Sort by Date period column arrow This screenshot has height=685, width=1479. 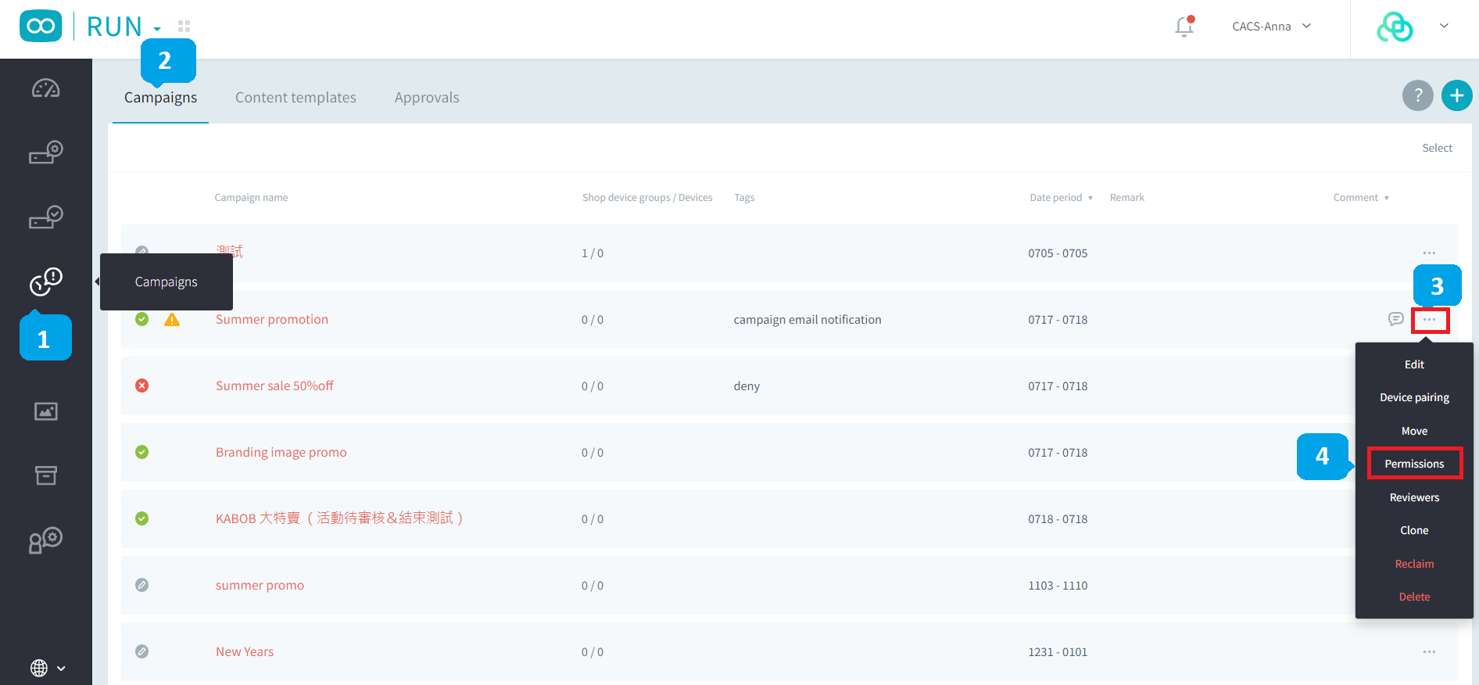(x=1090, y=198)
